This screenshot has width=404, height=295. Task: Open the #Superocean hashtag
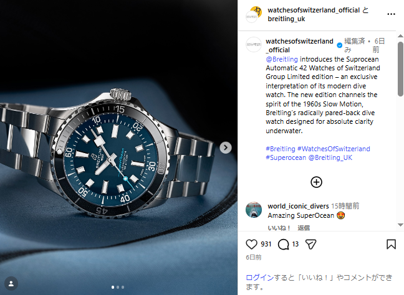click(x=286, y=157)
